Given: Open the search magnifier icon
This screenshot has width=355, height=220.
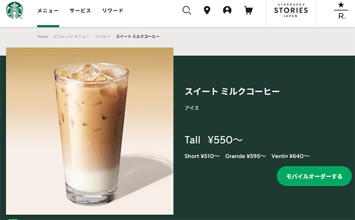Looking at the screenshot, I should click(x=187, y=11).
